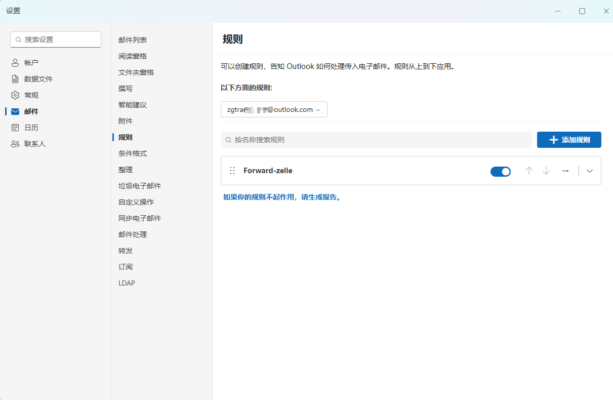The image size is (613, 400).
Task: Click the Forward-zelle rule name
Action: (268, 171)
